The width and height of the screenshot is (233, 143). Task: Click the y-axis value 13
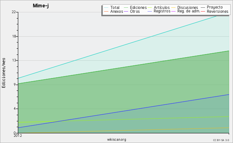click(x=14, y=60)
